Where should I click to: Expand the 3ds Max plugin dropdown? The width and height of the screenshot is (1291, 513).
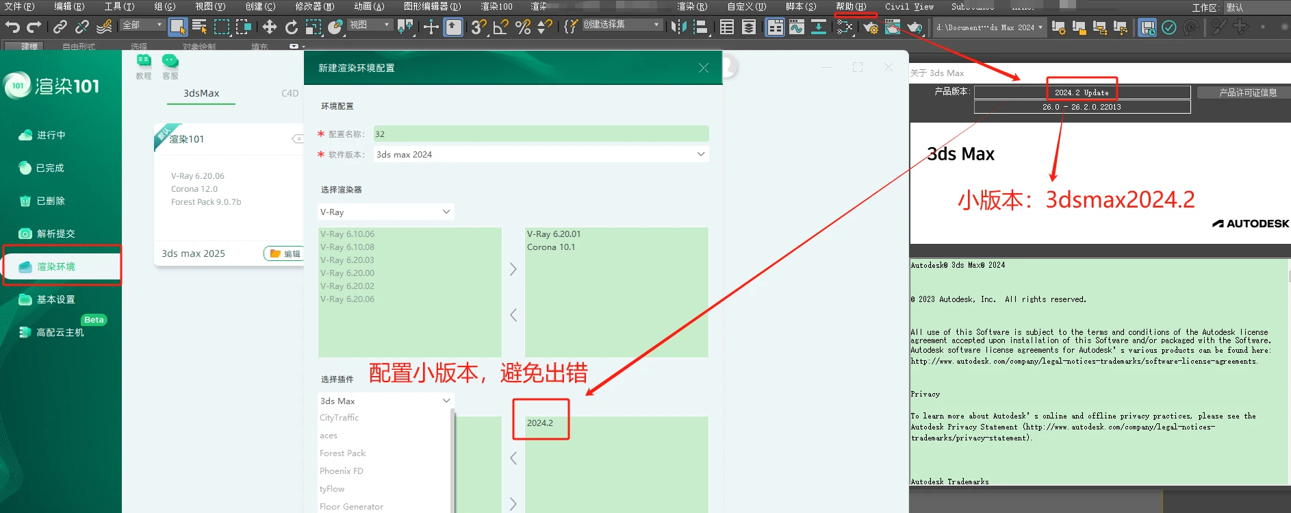[386, 401]
